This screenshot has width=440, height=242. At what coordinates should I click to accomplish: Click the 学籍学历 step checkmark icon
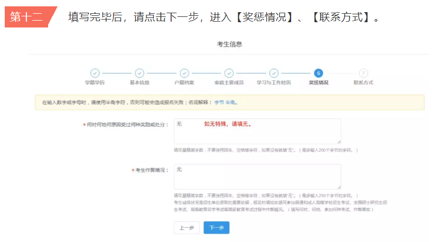95,73
